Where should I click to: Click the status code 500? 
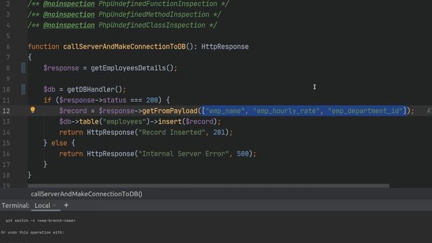[x=243, y=154]
